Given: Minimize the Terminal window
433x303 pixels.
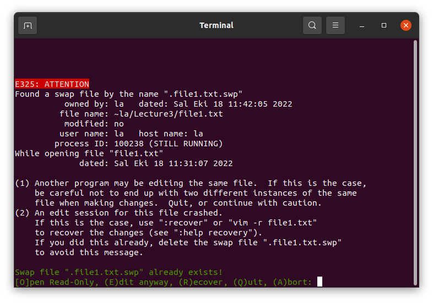Looking at the screenshot, I should (x=362, y=25).
